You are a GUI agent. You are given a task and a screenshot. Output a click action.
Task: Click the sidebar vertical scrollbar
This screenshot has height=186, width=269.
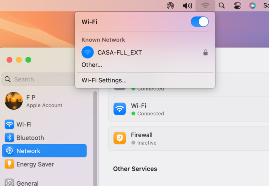95,139
